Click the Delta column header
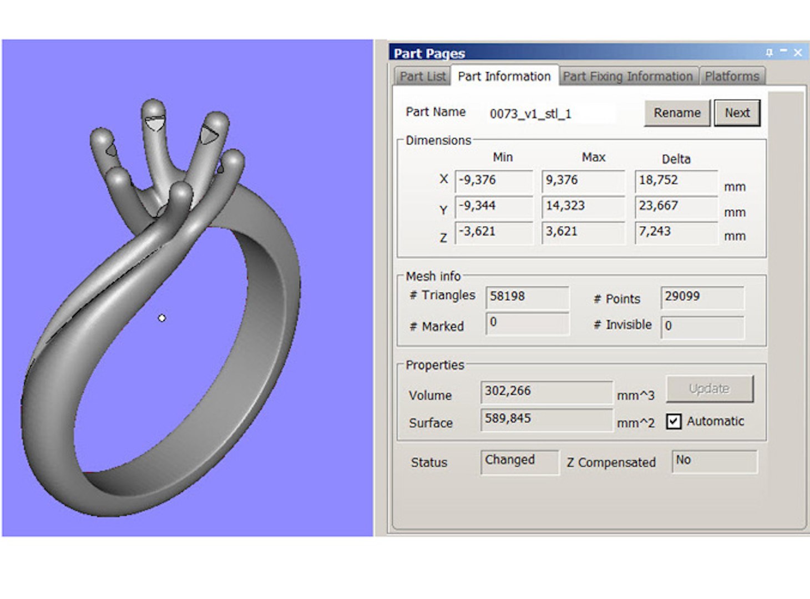This screenshot has height=599, width=810. 676,160
